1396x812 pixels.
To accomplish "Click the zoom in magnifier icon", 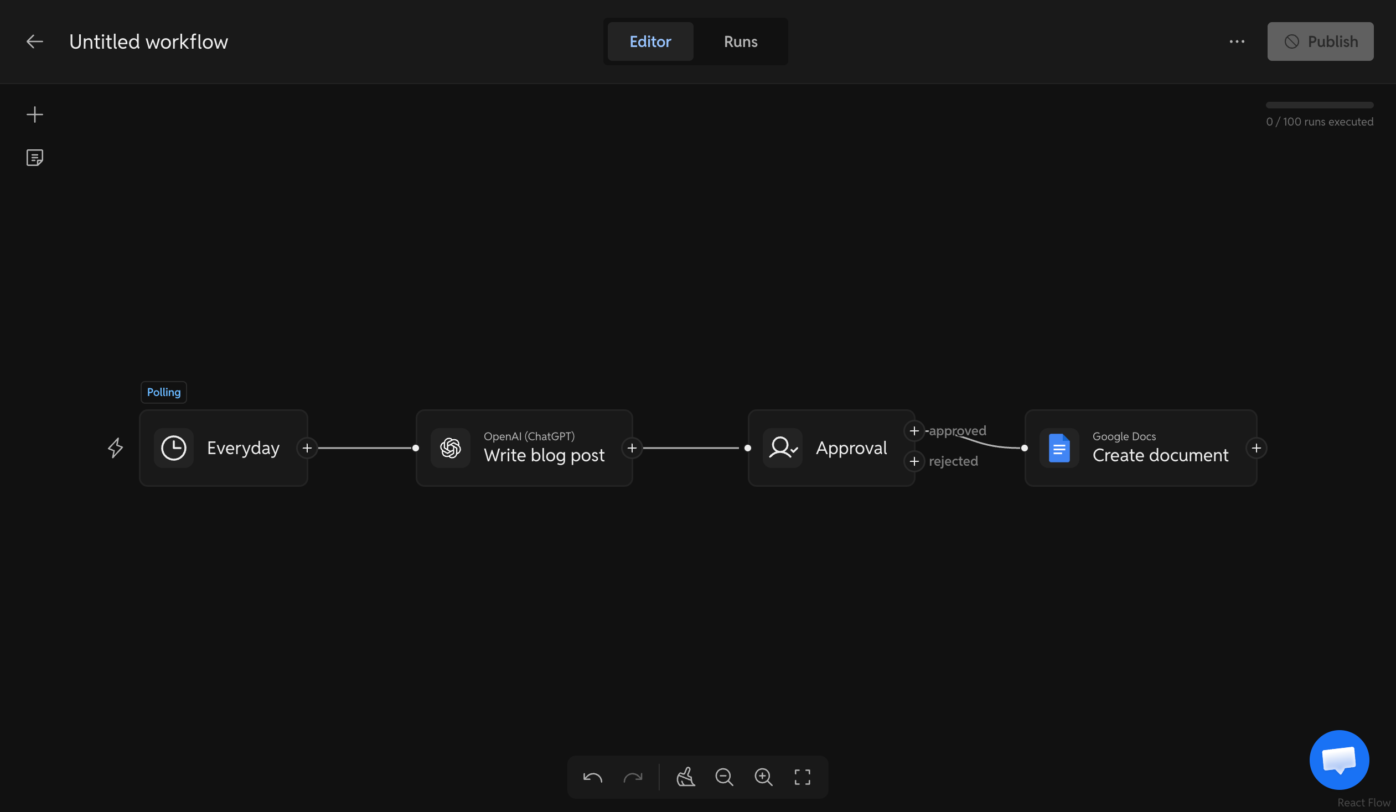I will [x=763, y=777].
